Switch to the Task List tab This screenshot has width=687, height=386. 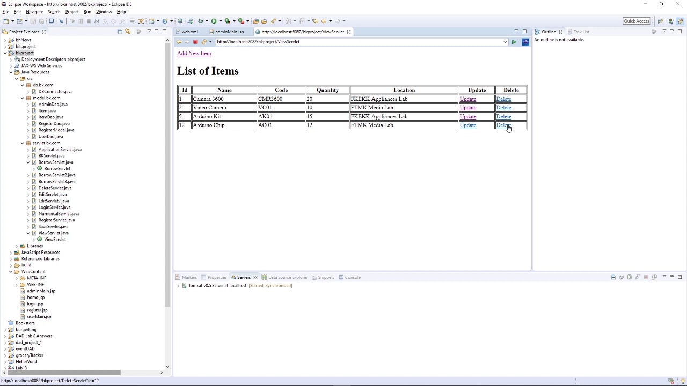(x=578, y=32)
